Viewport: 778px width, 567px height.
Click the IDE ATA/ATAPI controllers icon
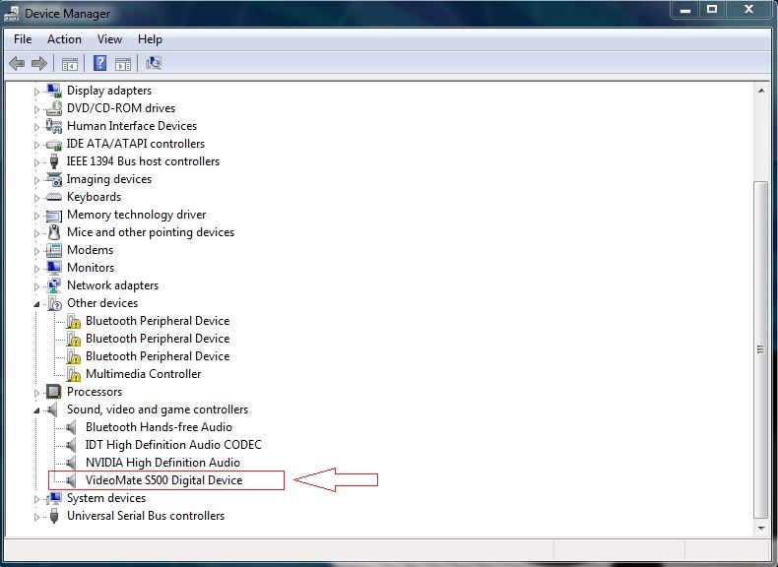(x=53, y=144)
